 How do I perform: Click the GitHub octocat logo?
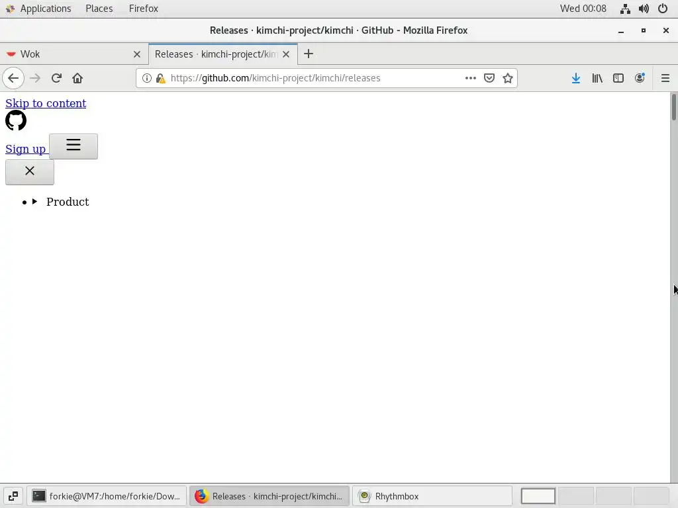click(16, 120)
